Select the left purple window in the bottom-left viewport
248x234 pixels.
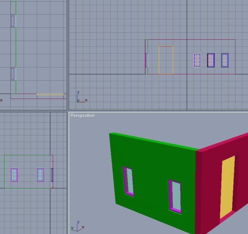pos(14,175)
